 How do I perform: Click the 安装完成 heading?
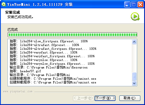click(12, 12)
